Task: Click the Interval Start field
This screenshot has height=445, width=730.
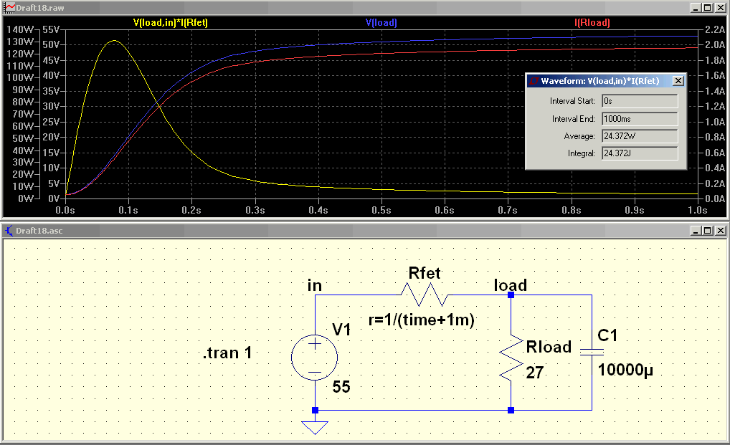Action: tap(640, 101)
